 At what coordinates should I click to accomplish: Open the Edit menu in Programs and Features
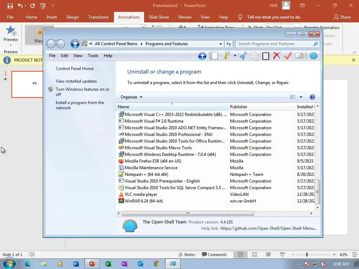tap(65, 56)
